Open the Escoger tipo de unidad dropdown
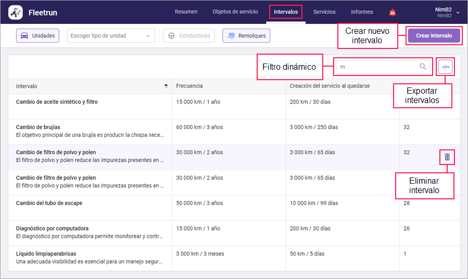The height and width of the screenshot is (279, 468). (x=111, y=36)
